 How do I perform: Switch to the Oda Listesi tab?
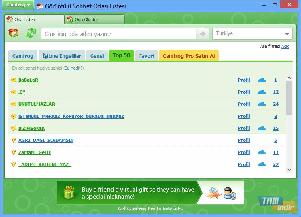(35, 19)
